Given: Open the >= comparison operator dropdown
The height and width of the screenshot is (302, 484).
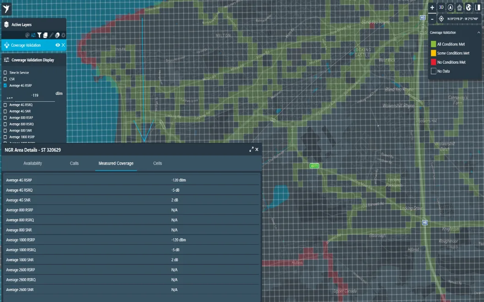Looking at the screenshot, I should [10, 98].
